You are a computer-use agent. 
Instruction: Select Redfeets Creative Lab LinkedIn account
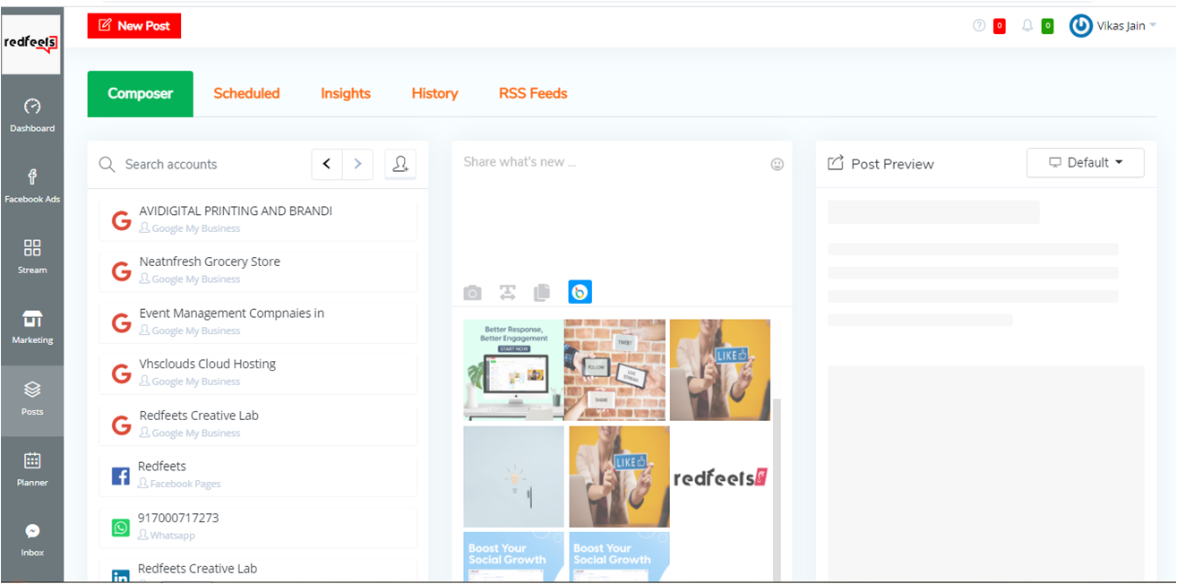point(258,571)
